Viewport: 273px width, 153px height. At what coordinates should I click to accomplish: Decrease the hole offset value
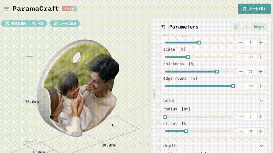[241, 131]
